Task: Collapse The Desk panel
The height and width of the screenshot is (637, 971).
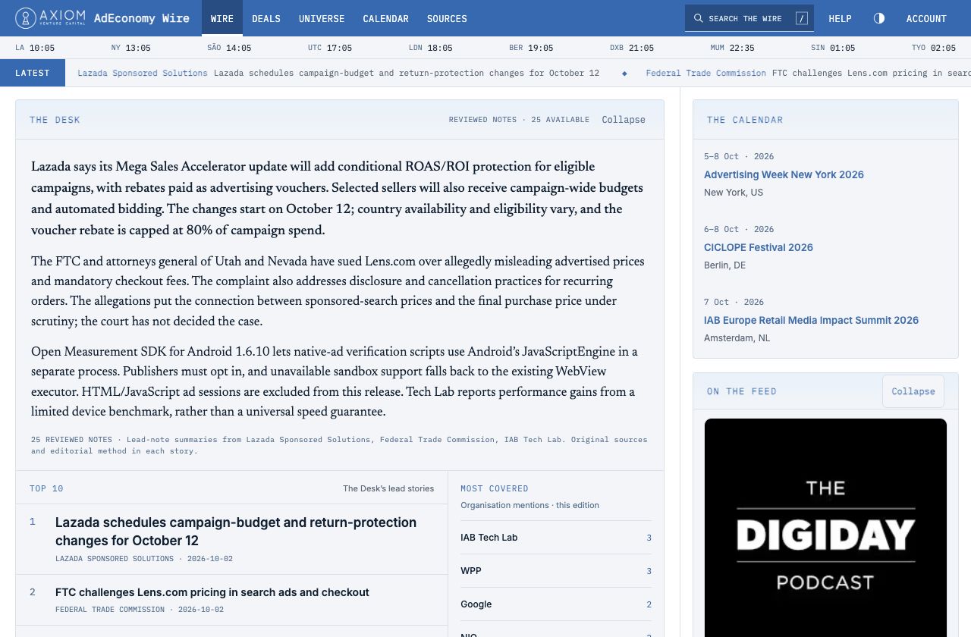Action: [x=624, y=120]
